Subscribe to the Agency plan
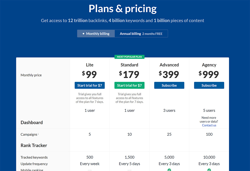 (x=209, y=85)
